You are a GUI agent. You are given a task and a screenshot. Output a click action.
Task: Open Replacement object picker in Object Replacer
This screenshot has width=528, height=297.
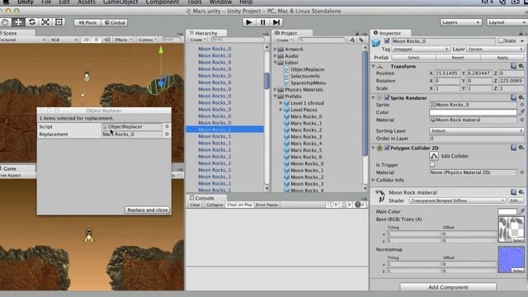(167, 134)
